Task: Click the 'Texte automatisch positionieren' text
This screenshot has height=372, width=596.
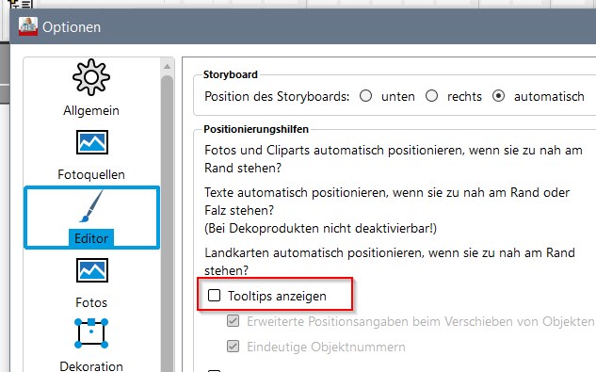Action: coord(387,202)
